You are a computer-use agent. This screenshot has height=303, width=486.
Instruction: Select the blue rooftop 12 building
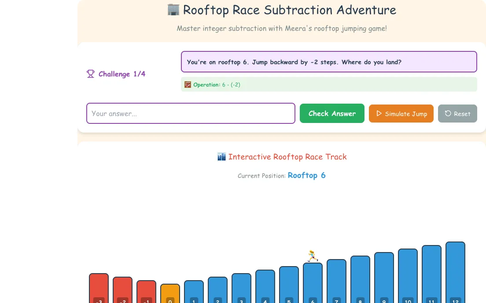[455, 272]
